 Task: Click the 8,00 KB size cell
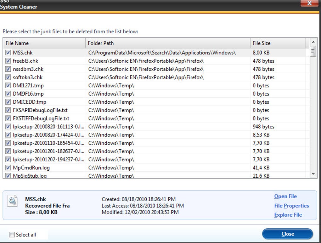click(261, 53)
